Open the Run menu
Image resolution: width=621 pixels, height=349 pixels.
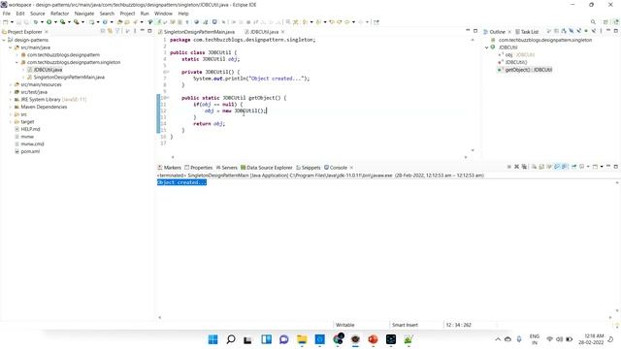click(x=145, y=14)
